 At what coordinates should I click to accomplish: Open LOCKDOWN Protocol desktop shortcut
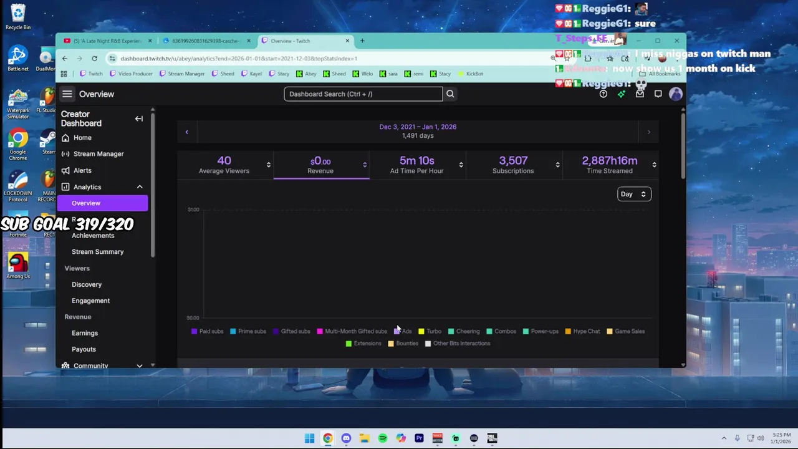pos(18,187)
